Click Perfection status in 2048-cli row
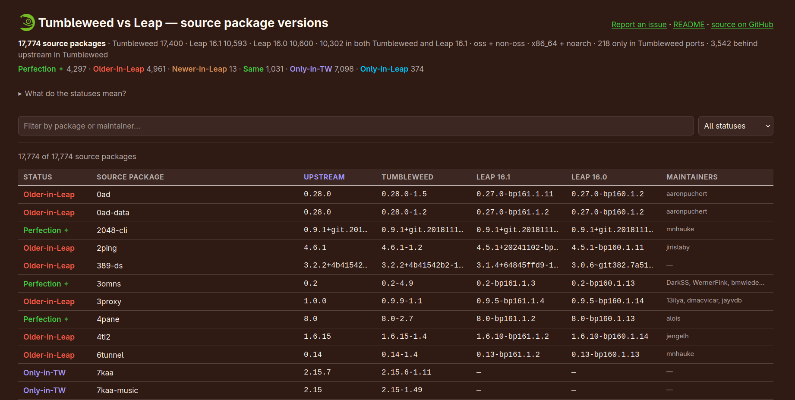 pos(46,230)
